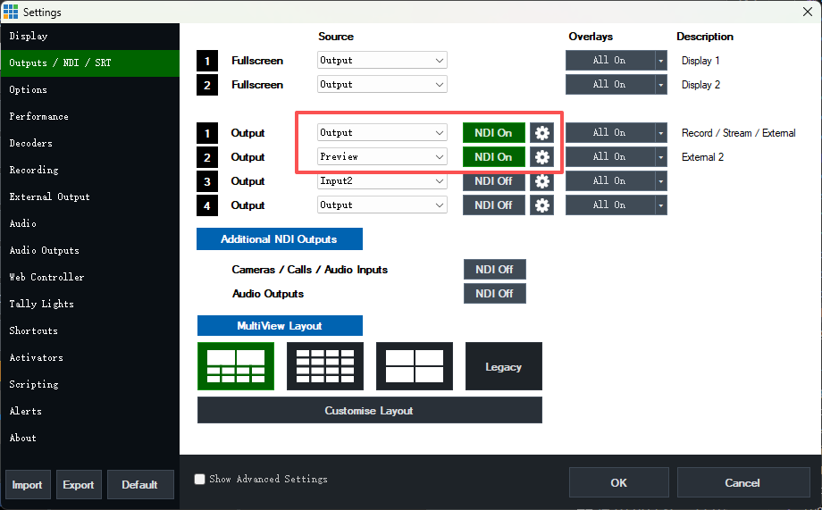822x510 pixels.
Task: Click the Export button
Action: tap(79, 485)
